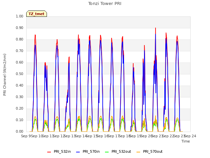The image size is (210, 158).
Task: Click the 0.20 y-axis tick label
Action: tap(20, 108)
